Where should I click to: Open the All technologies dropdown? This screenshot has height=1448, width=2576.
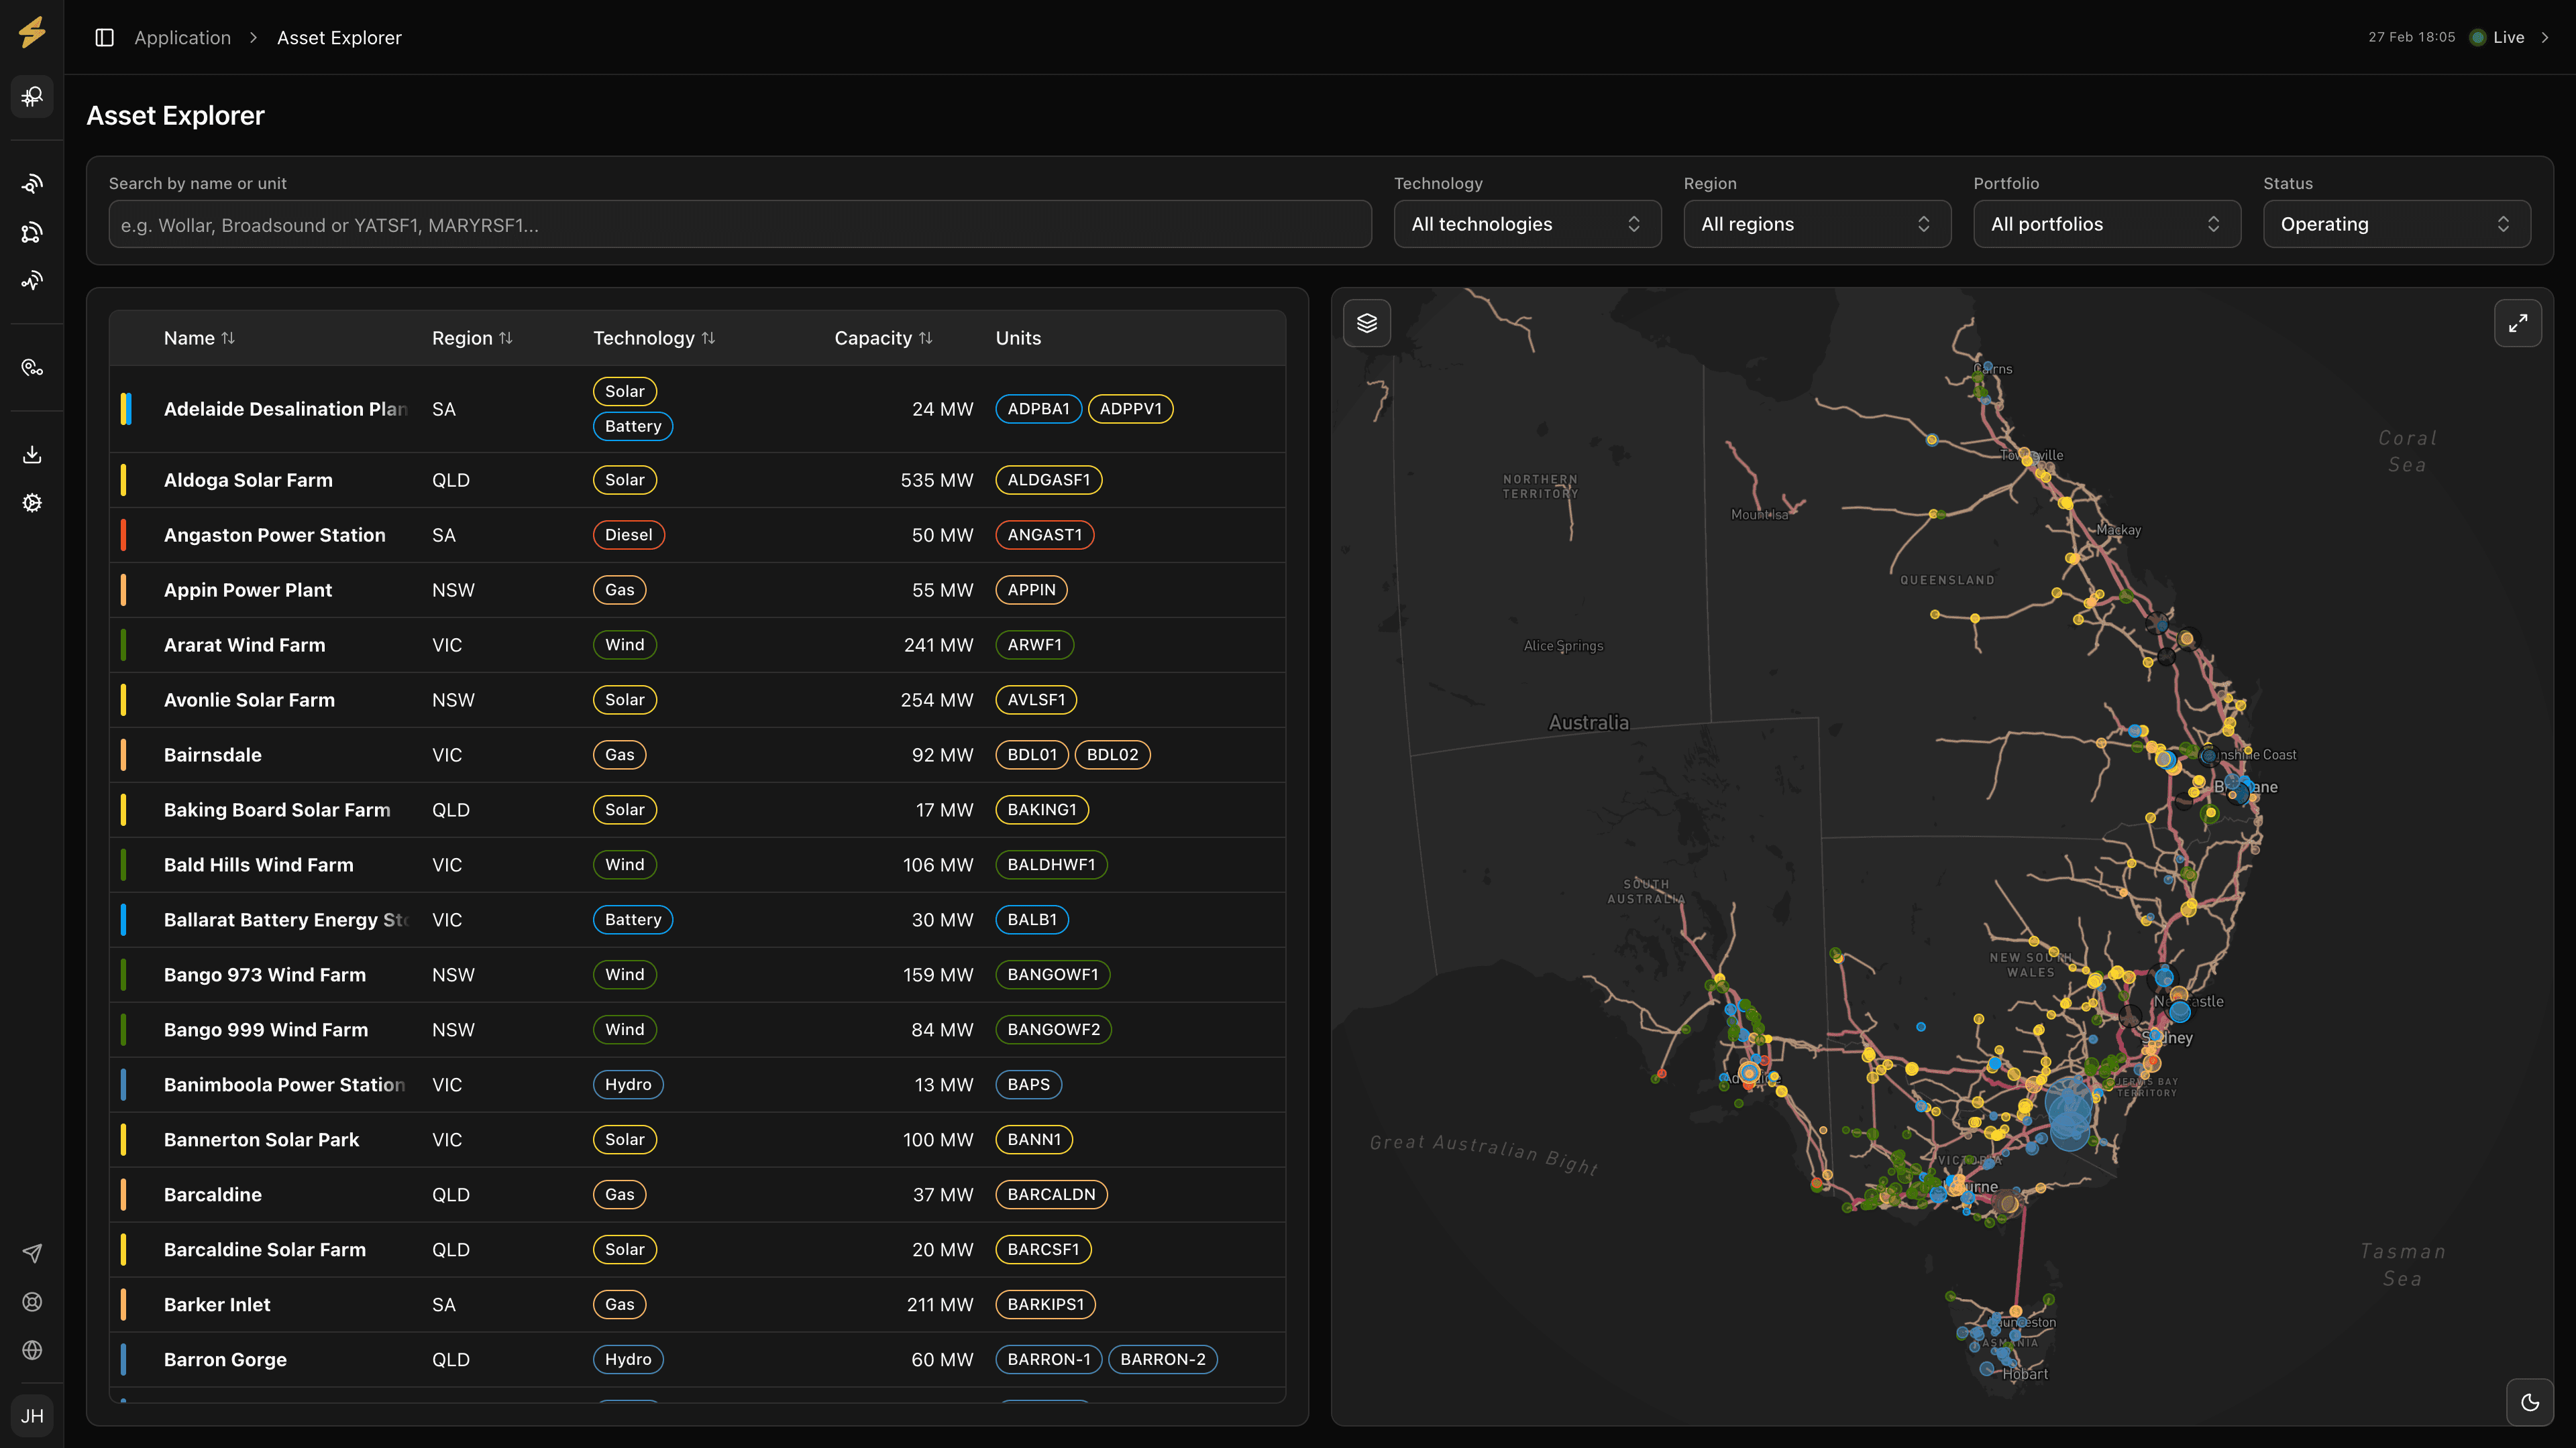pos(1527,224)
